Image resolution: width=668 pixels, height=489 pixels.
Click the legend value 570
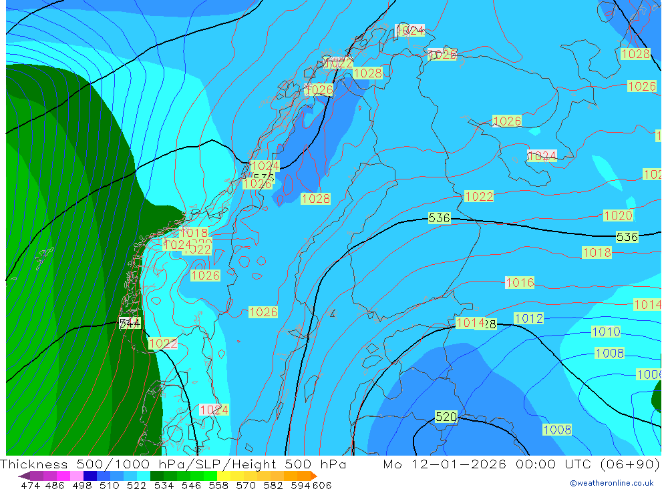click(x=245, y=485)
